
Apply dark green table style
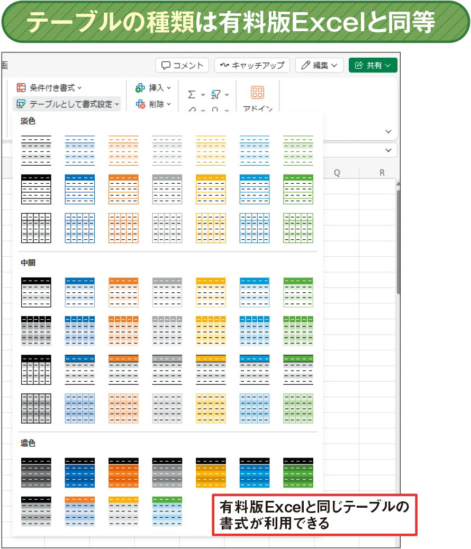pyautogui.click(x=298, y=473)
